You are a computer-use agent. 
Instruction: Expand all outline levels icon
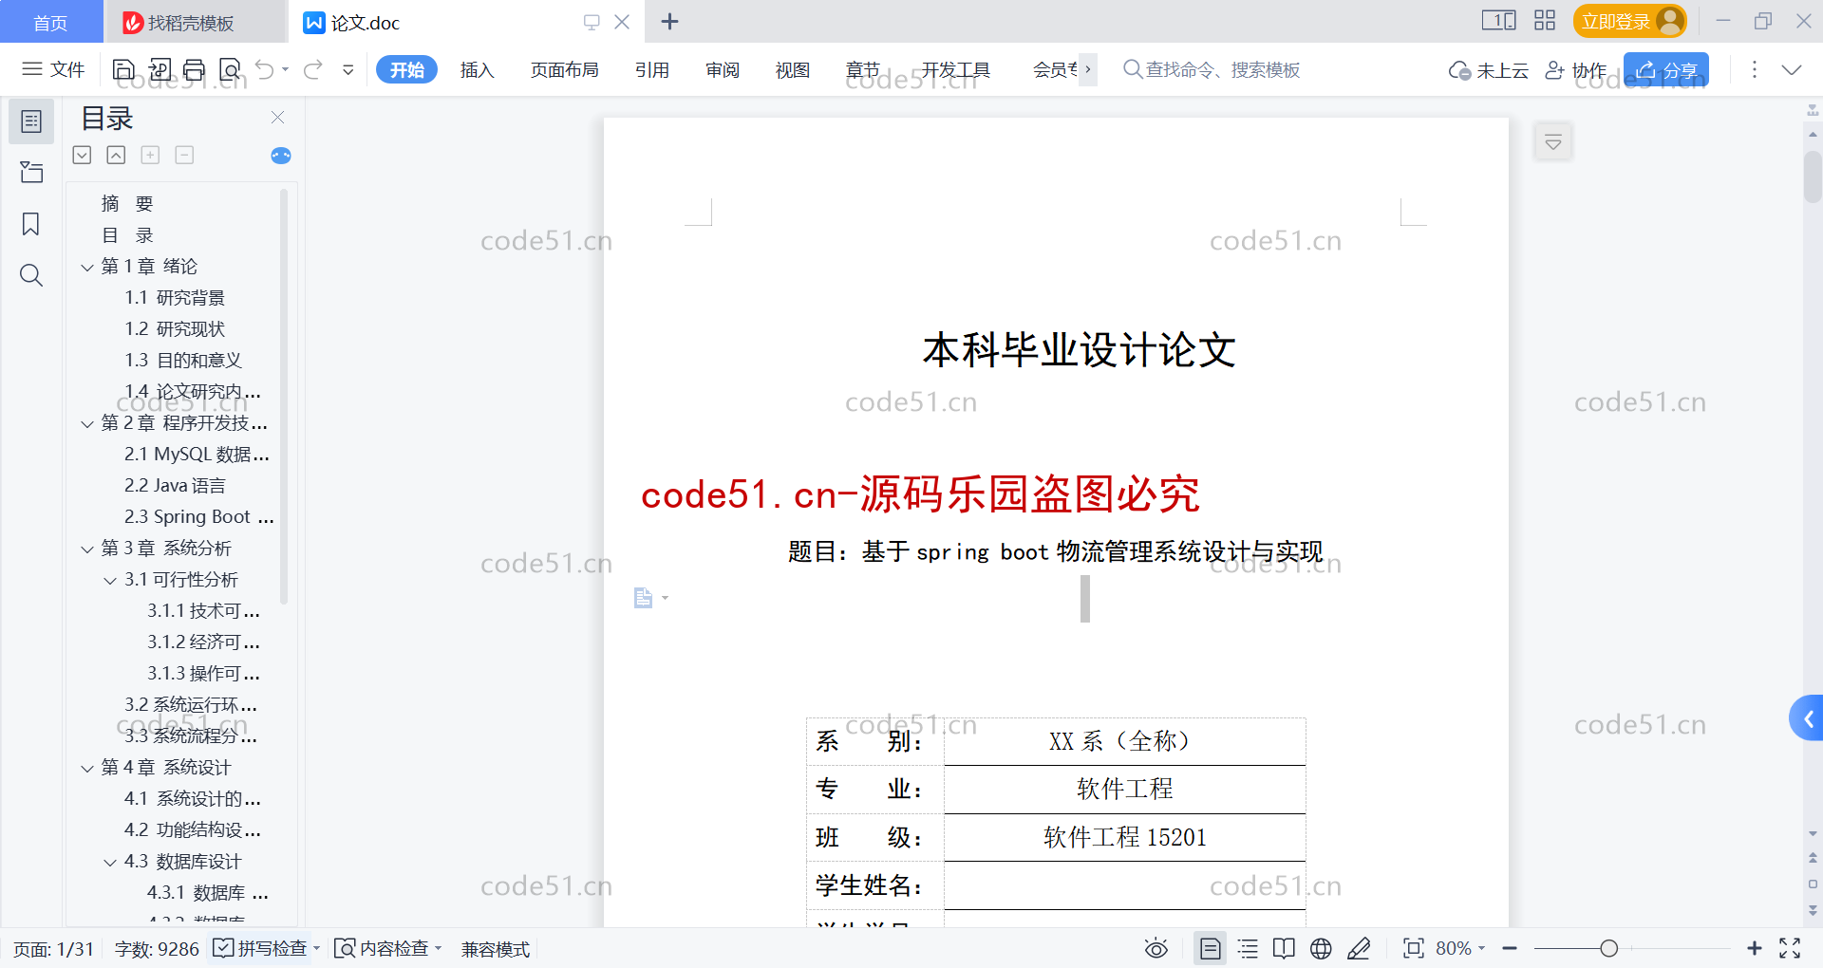pyautogui.click(x=83, y=155)
